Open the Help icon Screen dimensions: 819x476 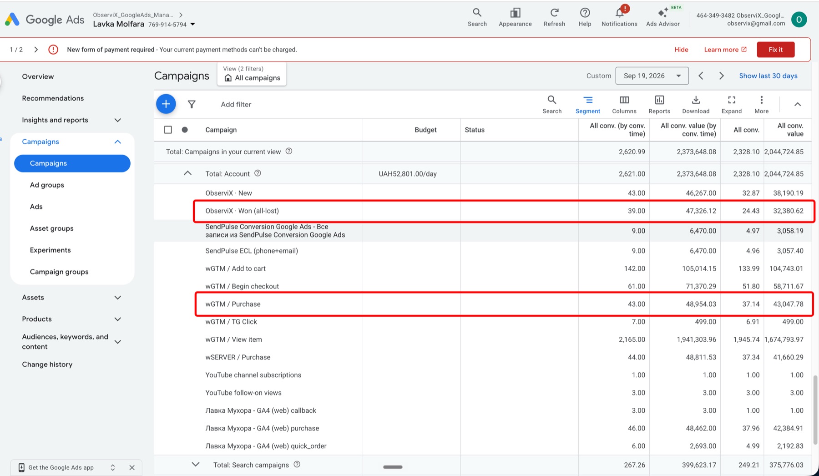tap(585, 17)
